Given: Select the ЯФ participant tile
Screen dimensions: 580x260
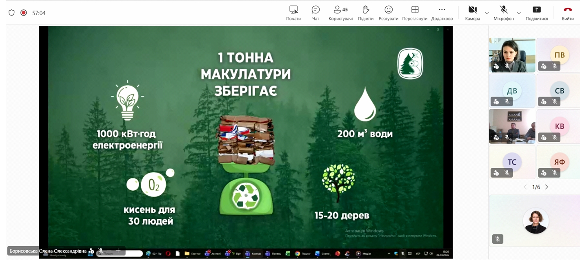Looking at the screenshot, I should (558, 162).
